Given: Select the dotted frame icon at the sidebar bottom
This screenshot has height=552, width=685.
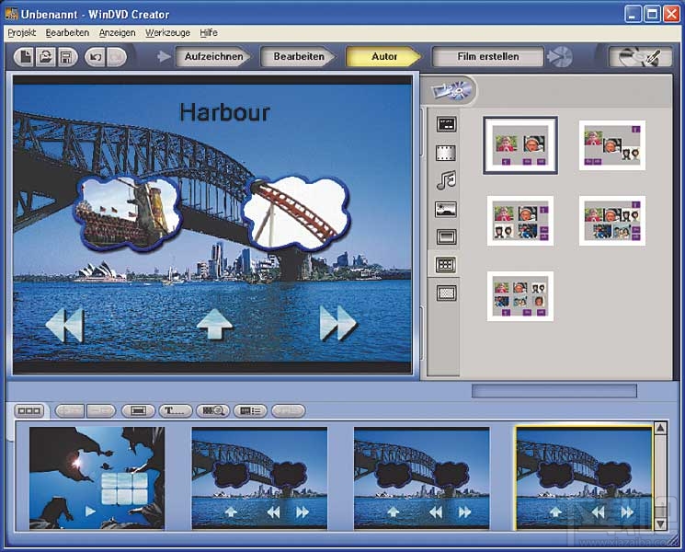Looking at the screenshot, I should [446, 293].
